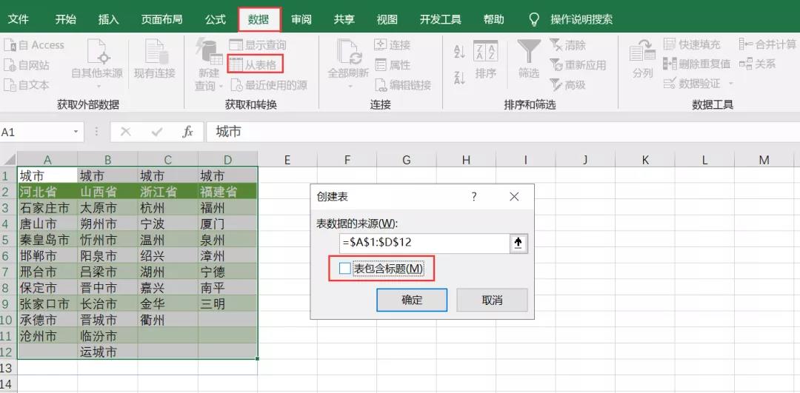This screenshot has height=393, width=800.
Task: Click cell 福建省
Action: point(227,192)
